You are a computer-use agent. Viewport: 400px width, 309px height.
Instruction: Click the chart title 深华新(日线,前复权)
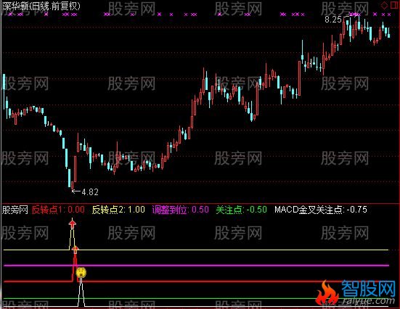tap(41, 6)
